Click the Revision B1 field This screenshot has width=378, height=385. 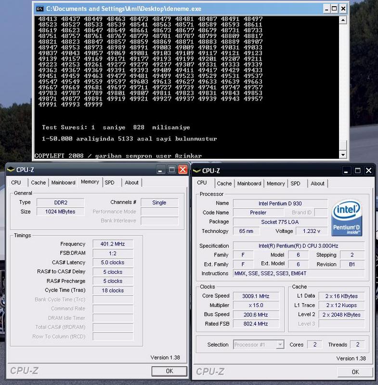(x=352, y=264)
